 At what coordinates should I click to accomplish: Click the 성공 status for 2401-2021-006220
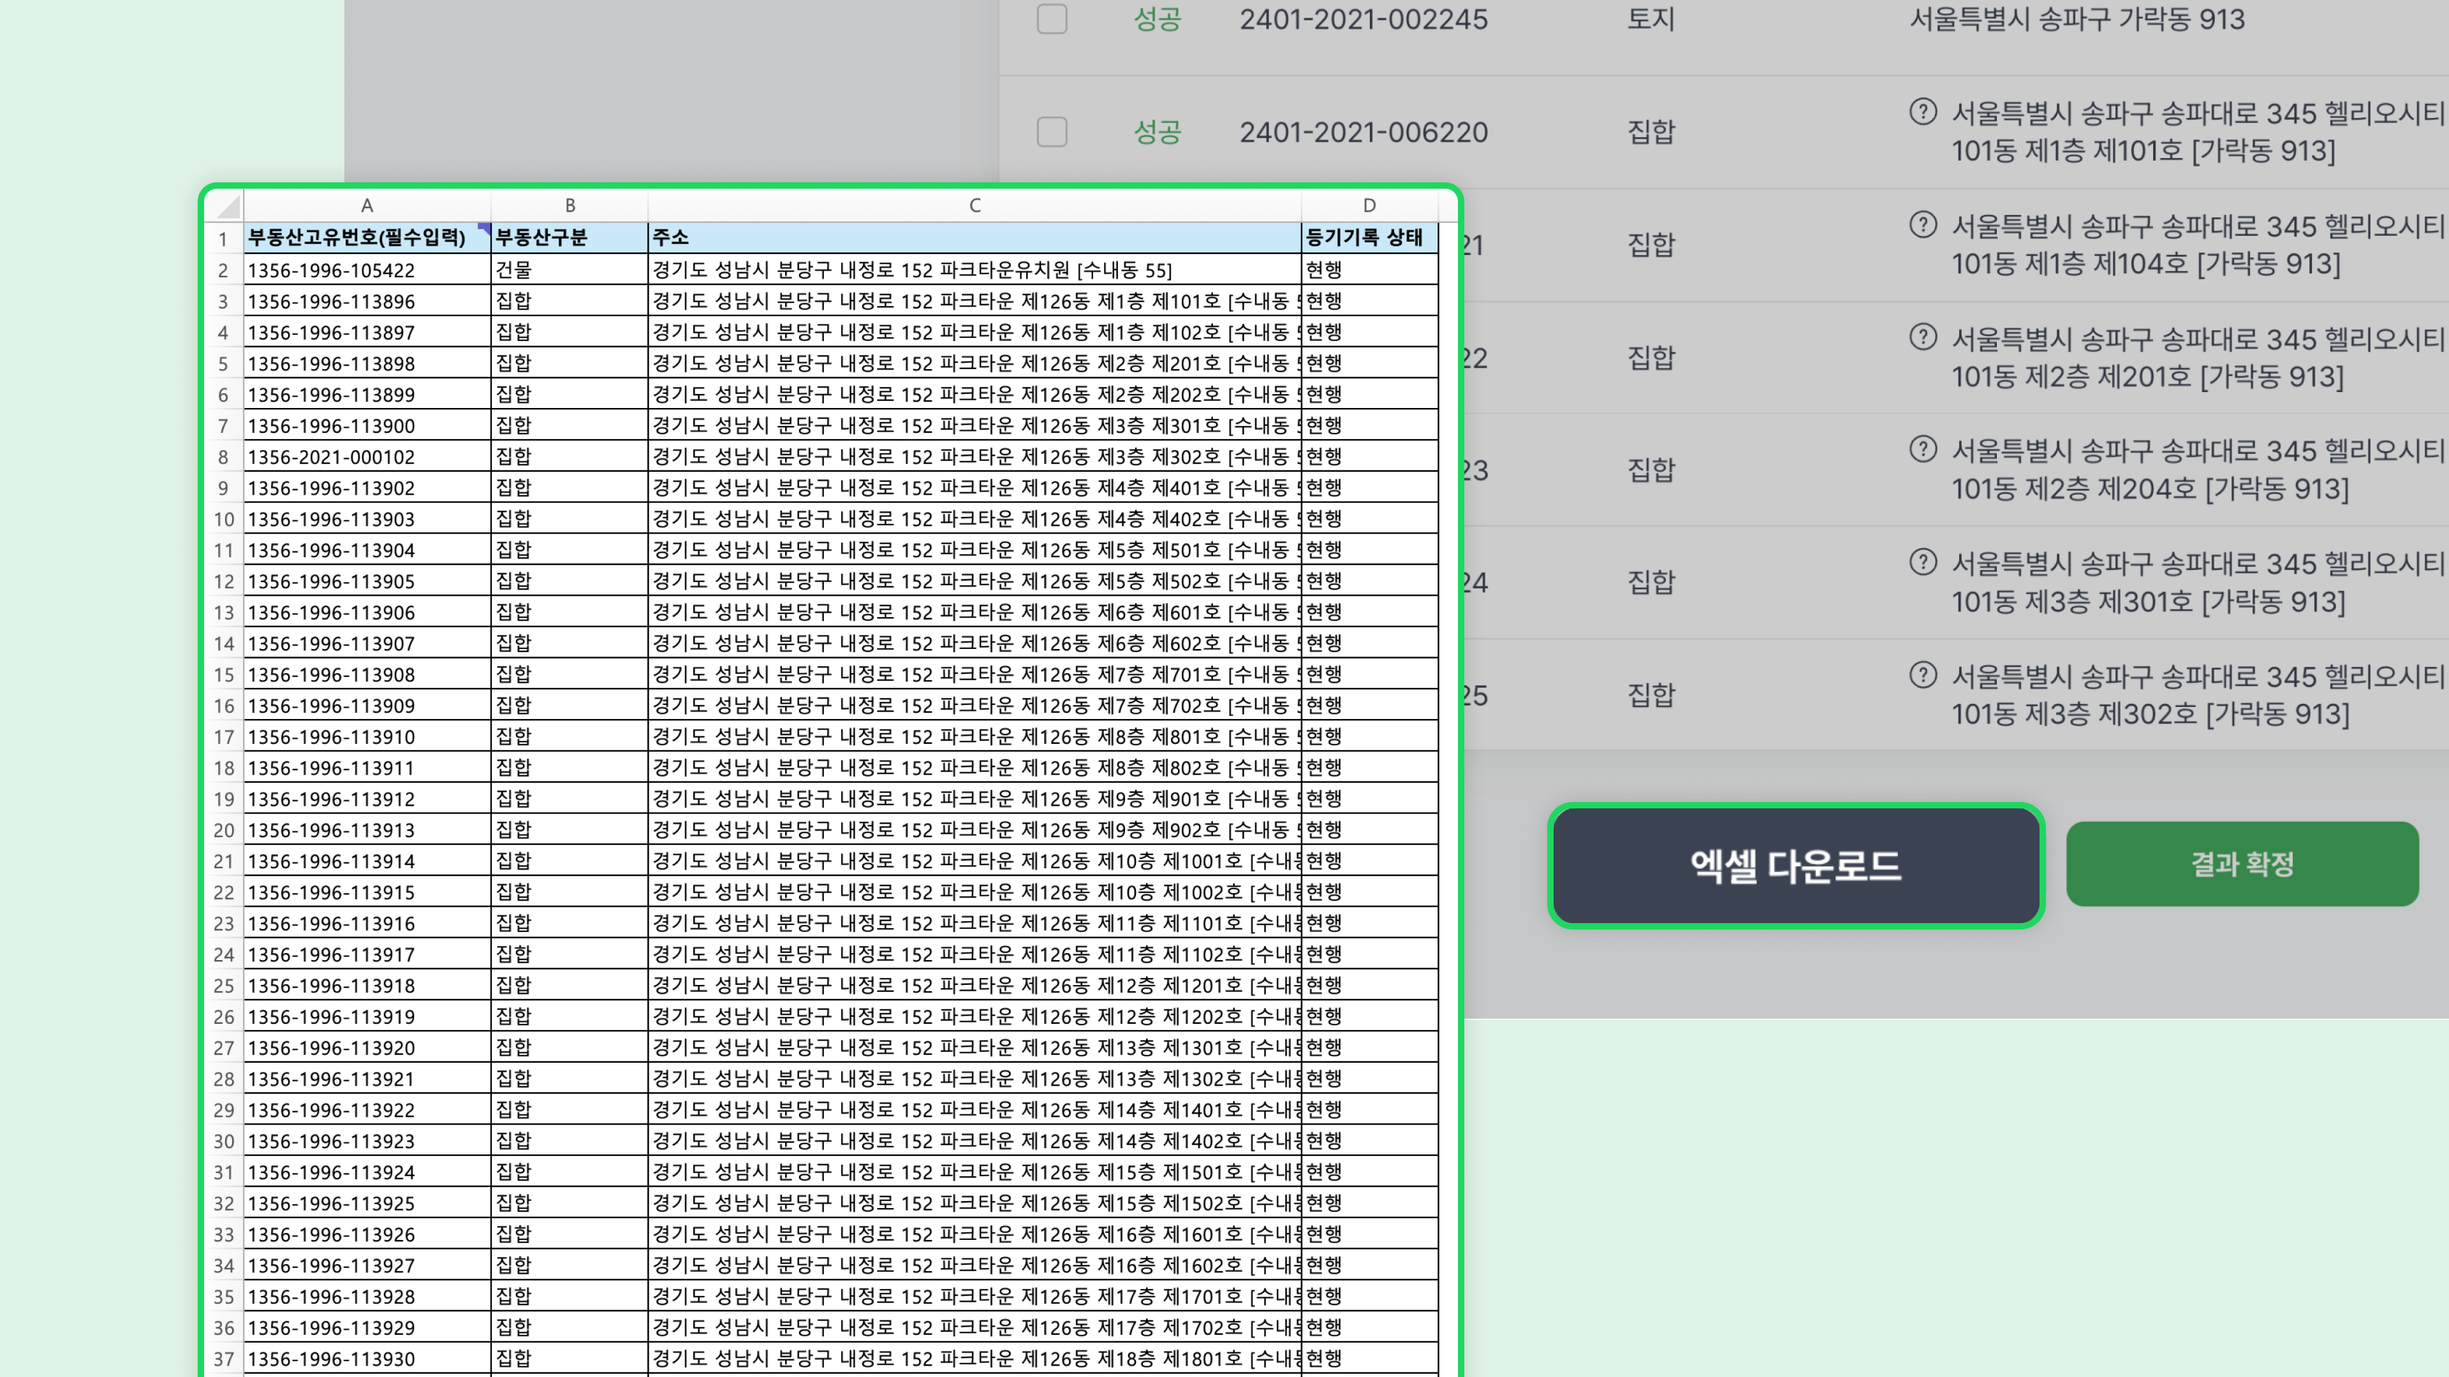(1157, 131)
